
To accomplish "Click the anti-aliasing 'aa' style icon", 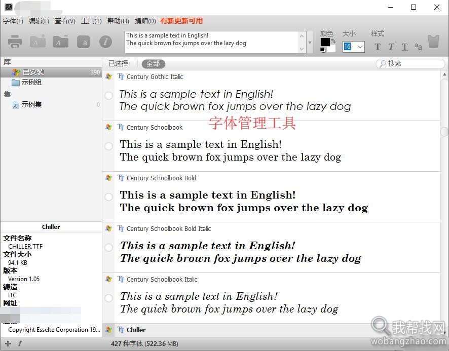I will pos(418,47).
